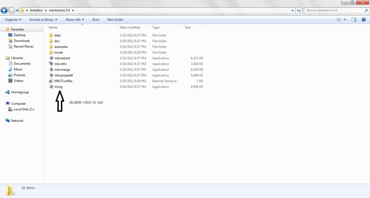Select Computer in the navigation pane

[18, 104]
